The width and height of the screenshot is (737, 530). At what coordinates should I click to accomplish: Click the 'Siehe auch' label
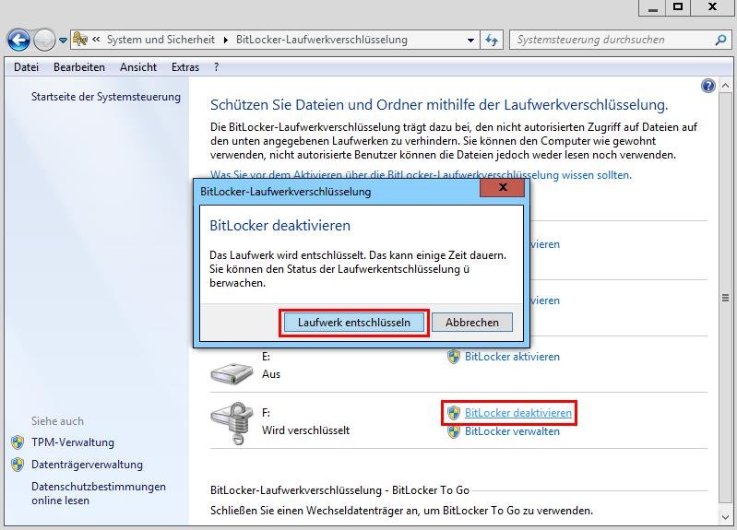[x=57, y=421]
